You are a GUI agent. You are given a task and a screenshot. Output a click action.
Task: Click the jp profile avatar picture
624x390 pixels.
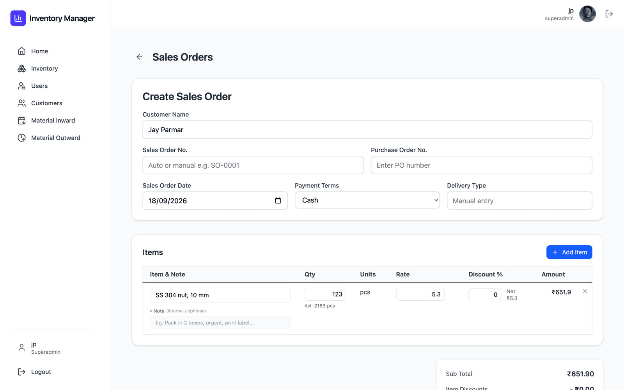click(587, 14)
